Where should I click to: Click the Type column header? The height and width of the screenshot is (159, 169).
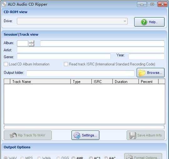pyautogui.click(x=81, y=82)
